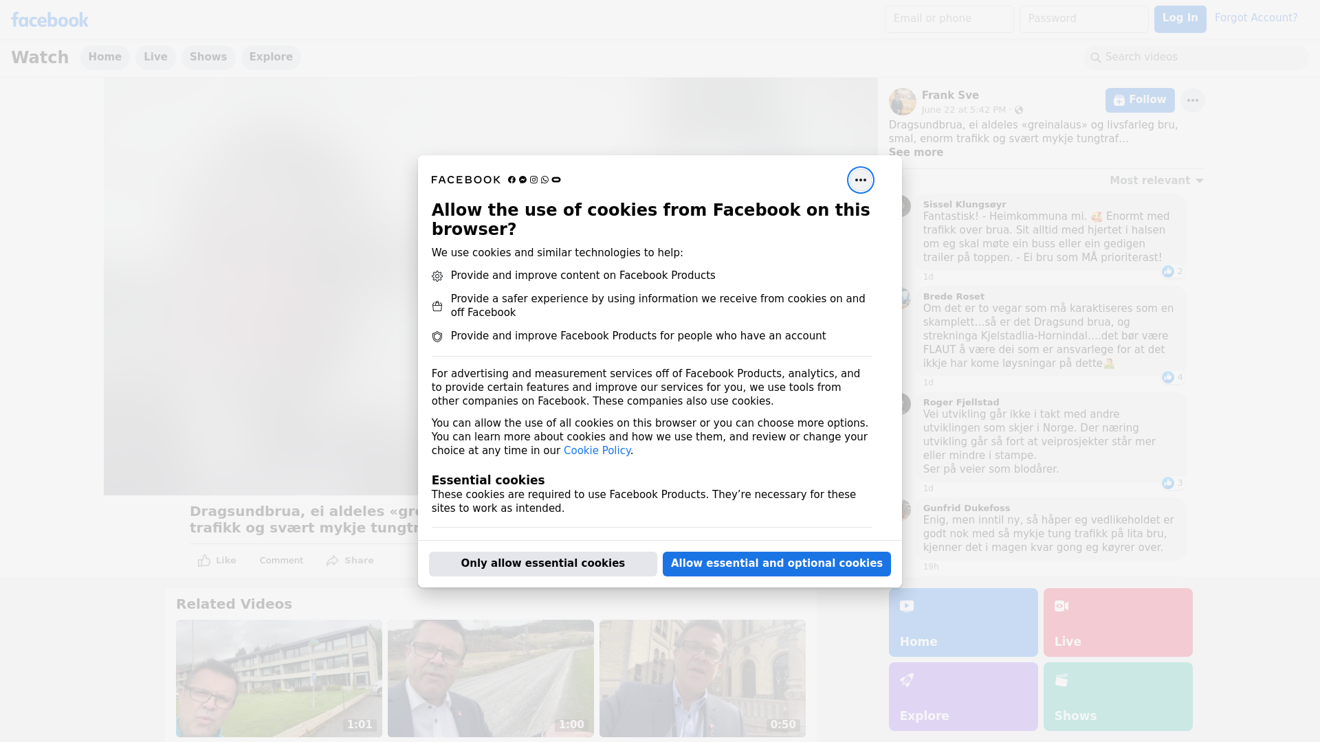1320x742 pixels.
Task: Click the like reaction on Roger Fjellstad's comment
Action: (x=1167, y=483)
